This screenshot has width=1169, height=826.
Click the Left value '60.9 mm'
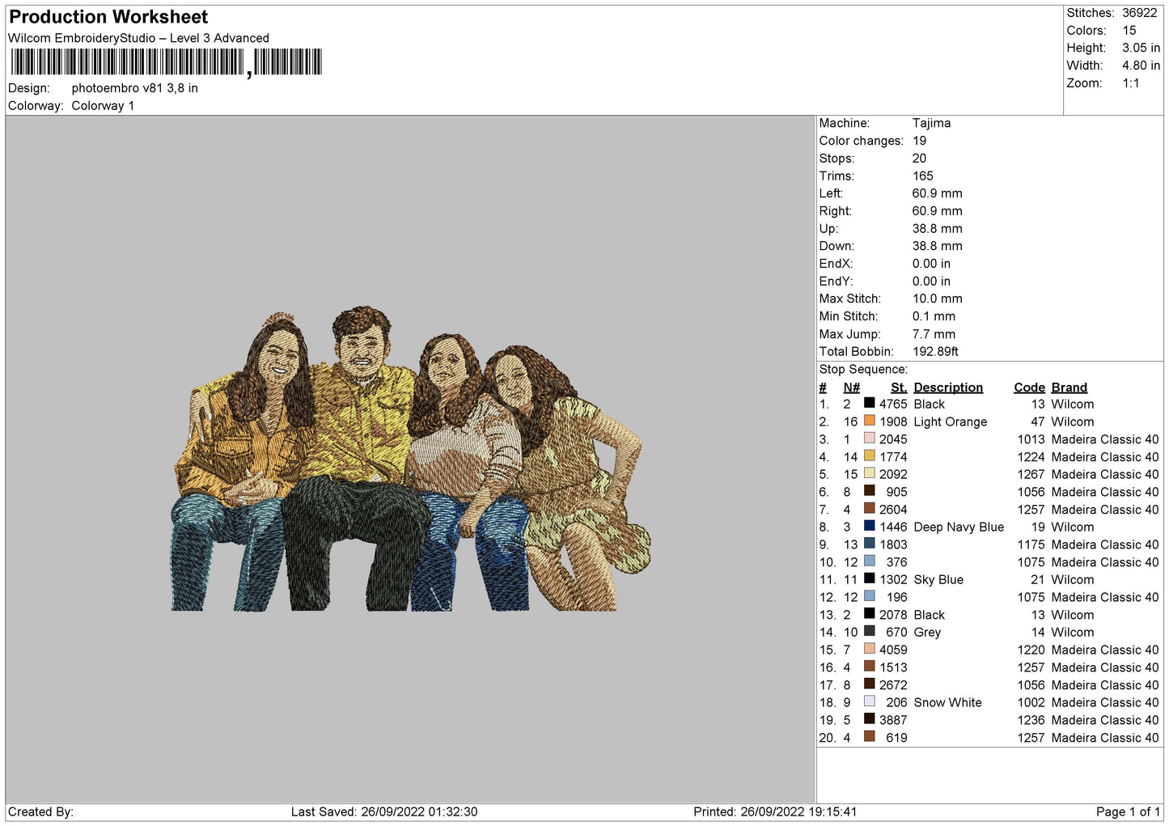(x=937, y=193)
